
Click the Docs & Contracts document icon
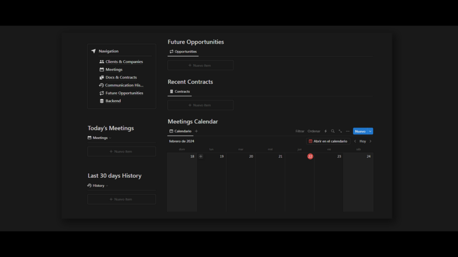pyautogui.click(x=102, y=77)
